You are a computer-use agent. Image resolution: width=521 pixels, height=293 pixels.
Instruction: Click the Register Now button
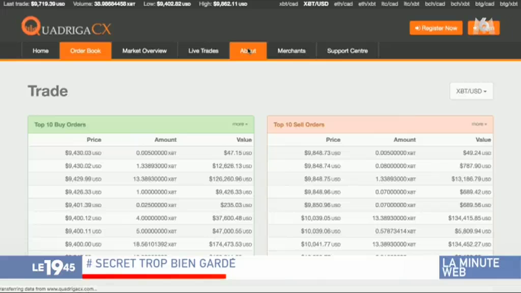click(436, 28)
